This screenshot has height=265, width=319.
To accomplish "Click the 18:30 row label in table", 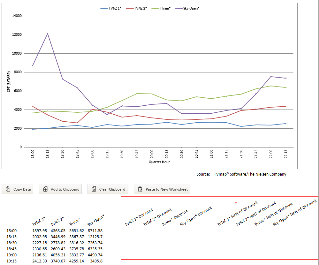I will coord(11,243).
